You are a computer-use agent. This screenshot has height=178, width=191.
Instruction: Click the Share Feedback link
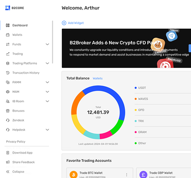[24, 162]
